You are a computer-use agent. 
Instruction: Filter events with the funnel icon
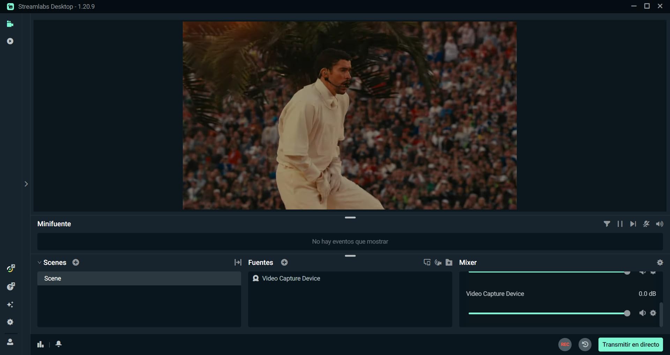pos(607,224)
